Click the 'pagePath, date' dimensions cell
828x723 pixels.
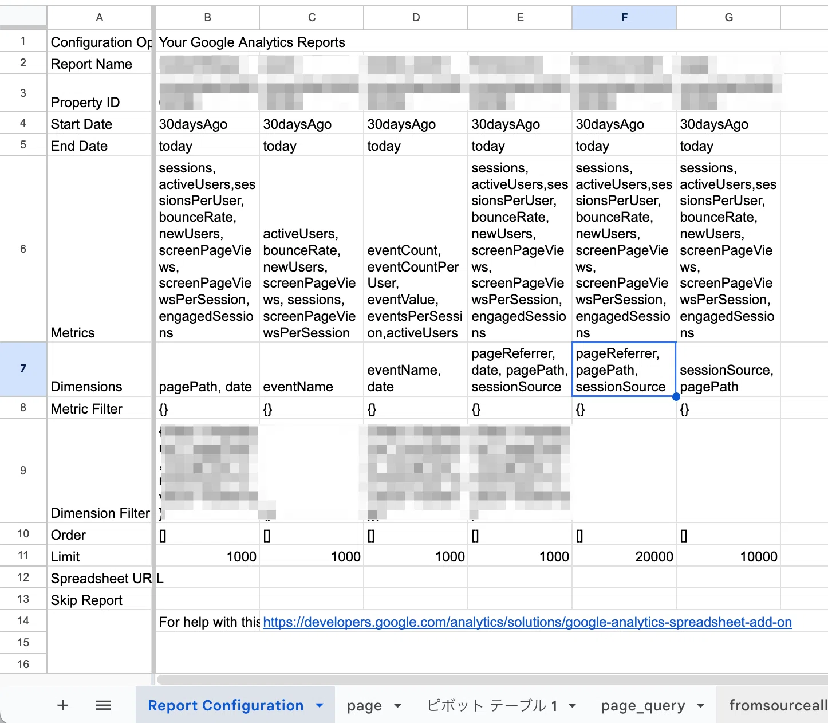(x=208, y=370)
